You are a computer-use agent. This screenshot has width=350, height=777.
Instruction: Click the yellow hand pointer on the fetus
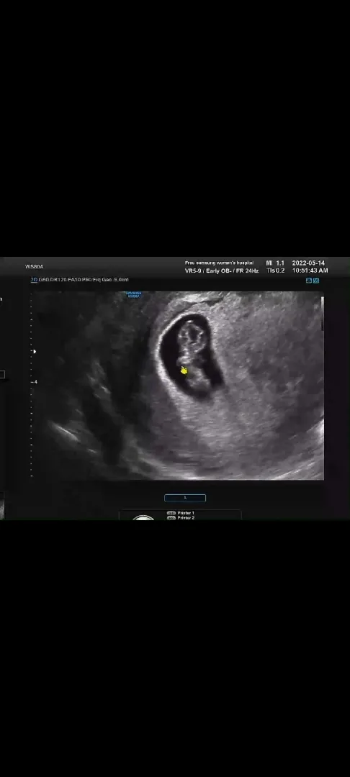(184, 371)
